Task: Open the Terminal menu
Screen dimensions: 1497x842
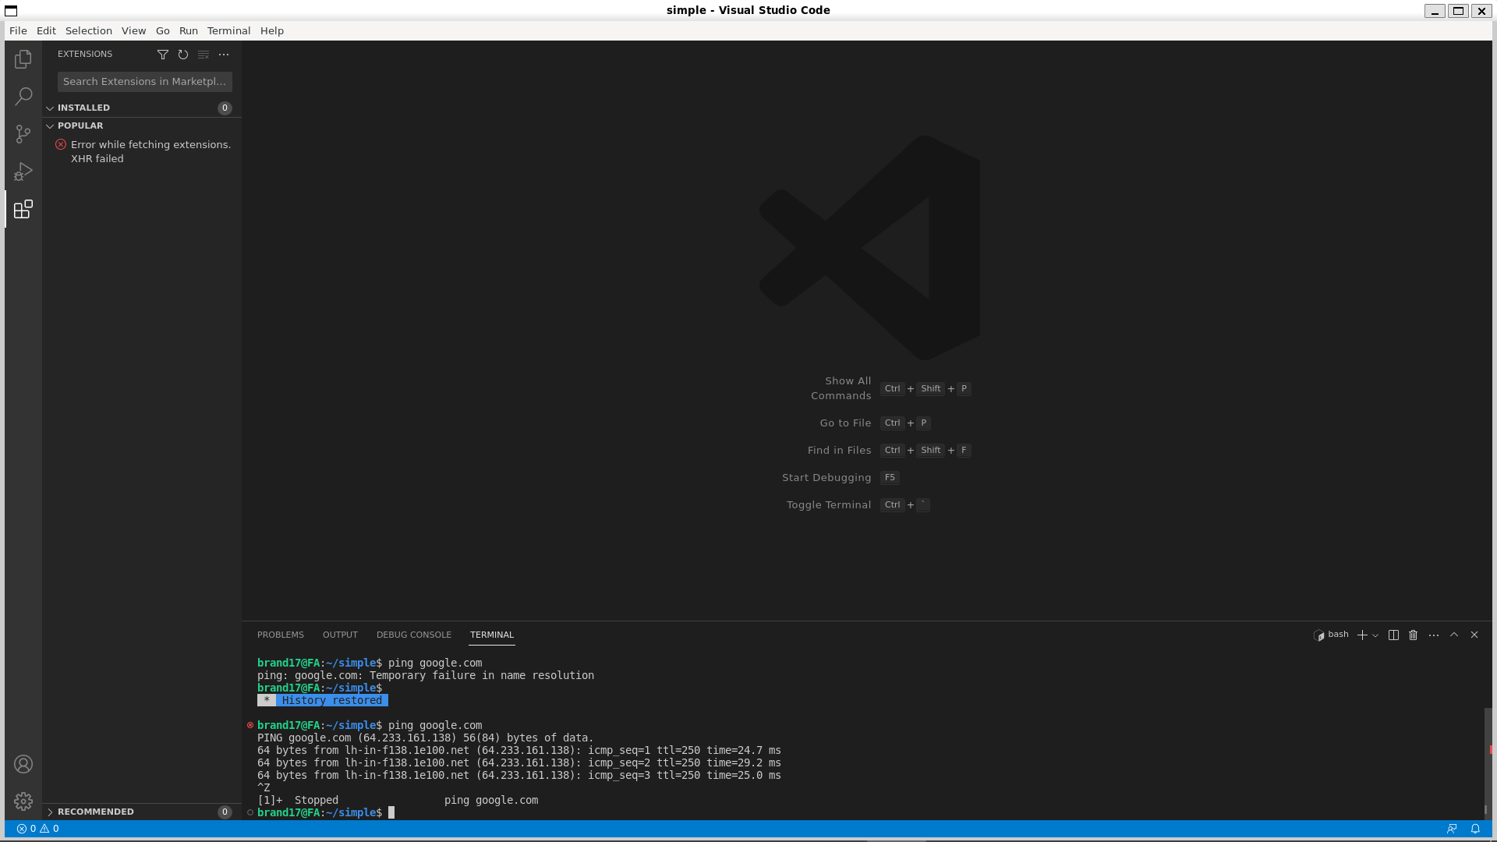Action: click(x=228, y=30)
